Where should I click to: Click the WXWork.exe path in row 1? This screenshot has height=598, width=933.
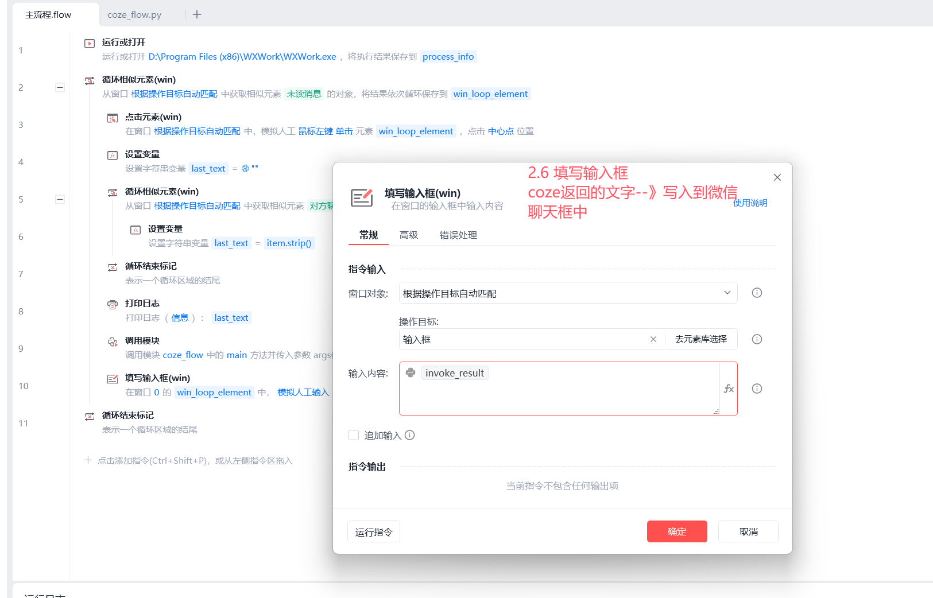[x=242, y=56]
